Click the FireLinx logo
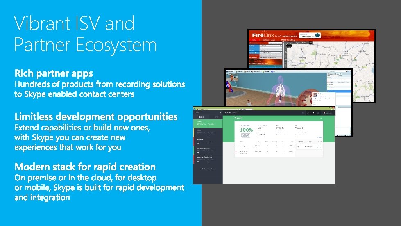 coord(263,35)
